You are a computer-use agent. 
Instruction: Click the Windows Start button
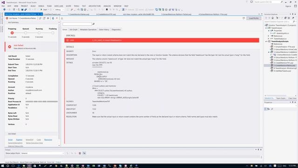[x=2, y=166]
